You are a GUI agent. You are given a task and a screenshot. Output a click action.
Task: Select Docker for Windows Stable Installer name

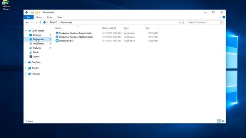click(76, 37)
